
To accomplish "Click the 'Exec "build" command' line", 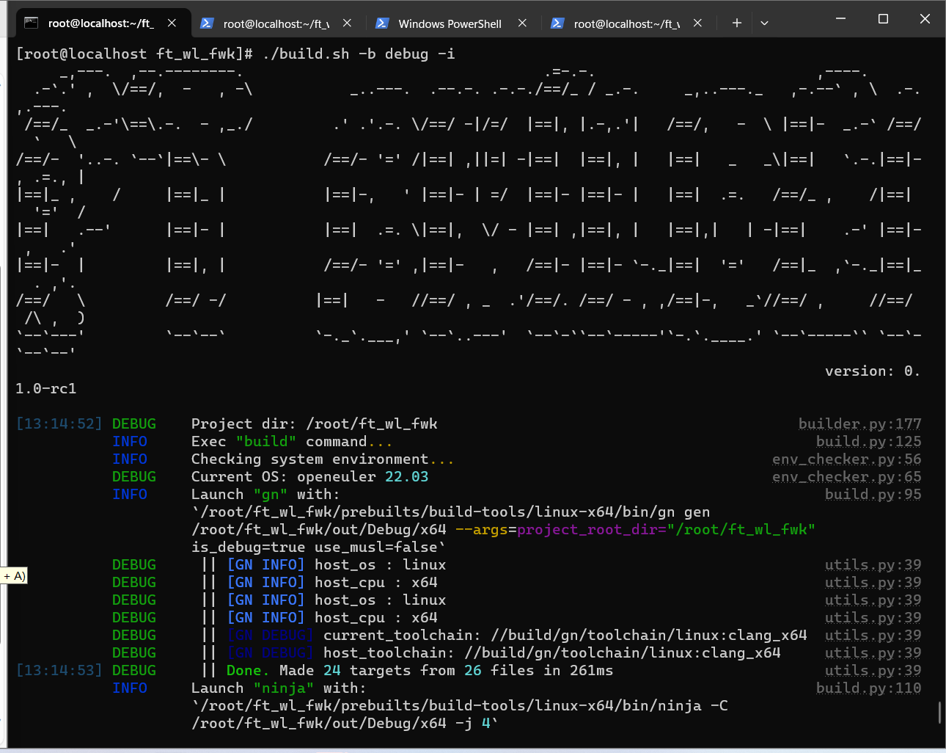I will click(292, 441).
